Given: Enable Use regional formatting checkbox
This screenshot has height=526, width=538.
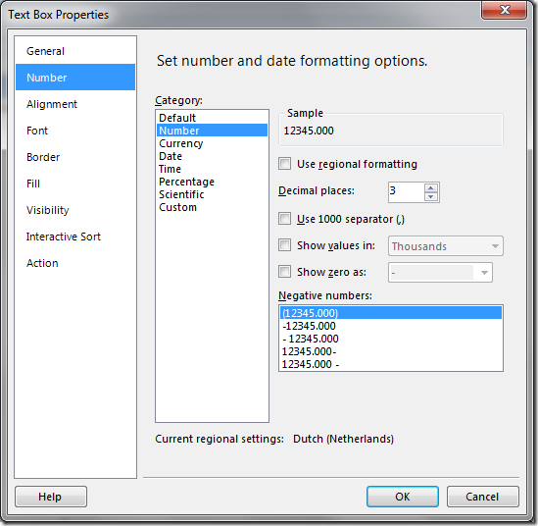Looking at the screenshot, I should (284, 164).
